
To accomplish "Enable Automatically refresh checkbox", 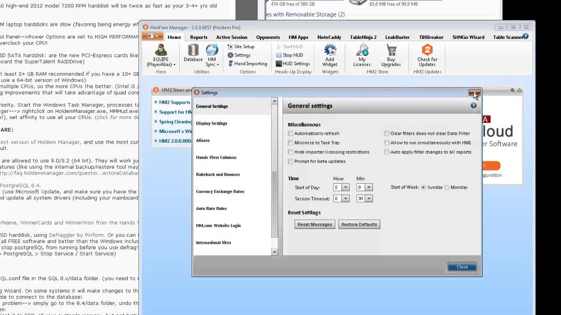I will [291, 133].
